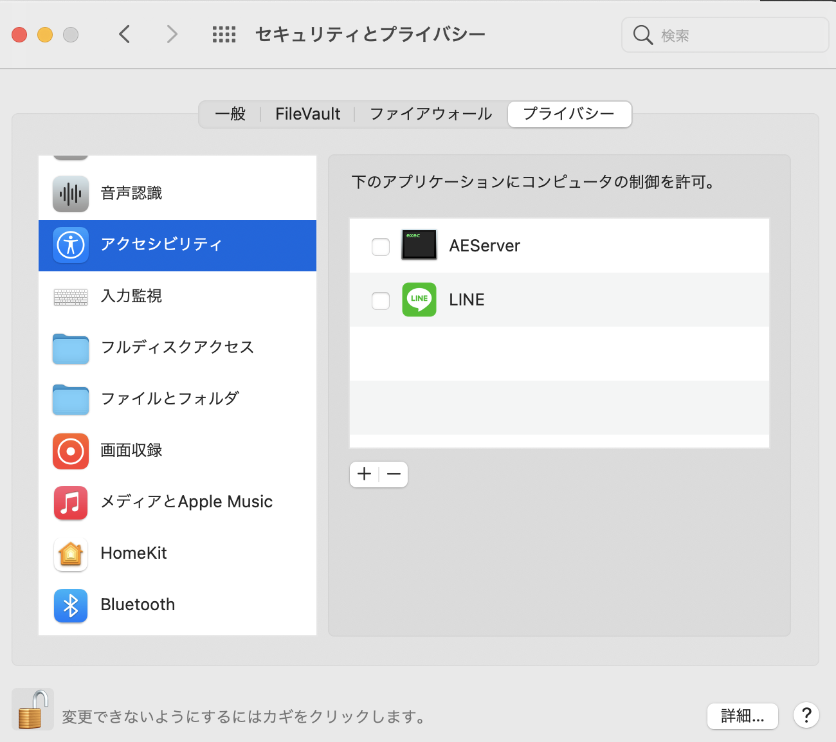Select 音声認識 label in the sidebar

(x=132, y=194)
